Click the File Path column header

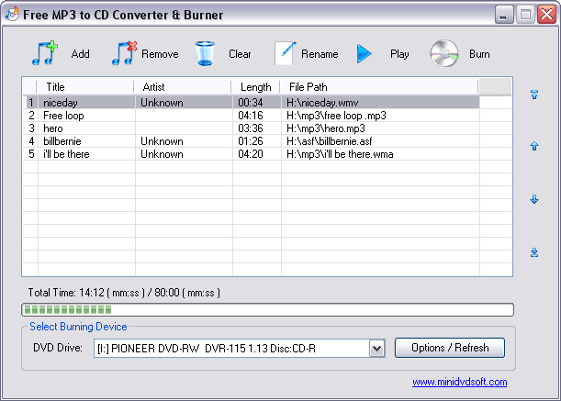click(x=379, y=87)
